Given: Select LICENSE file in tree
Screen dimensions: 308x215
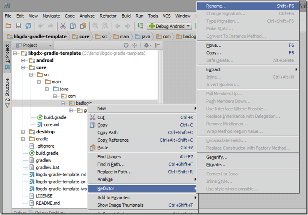Looking at the screenshot, I should pyautogui.click(x=41, y=196).
